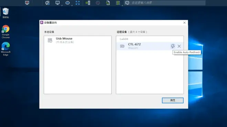Viewport: 227px width, 127px height.
Task: Click the Lab04 remote computer label
Action: [x=124, y=39]
